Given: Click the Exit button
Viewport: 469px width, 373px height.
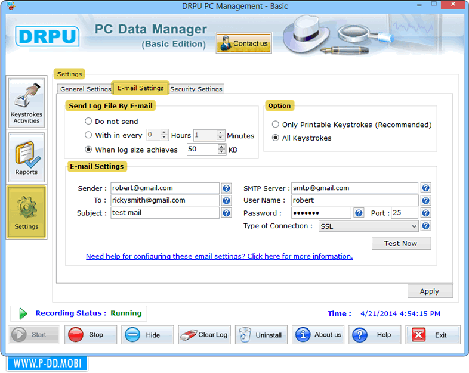Looking at the screenshot, I should point(433,335).
